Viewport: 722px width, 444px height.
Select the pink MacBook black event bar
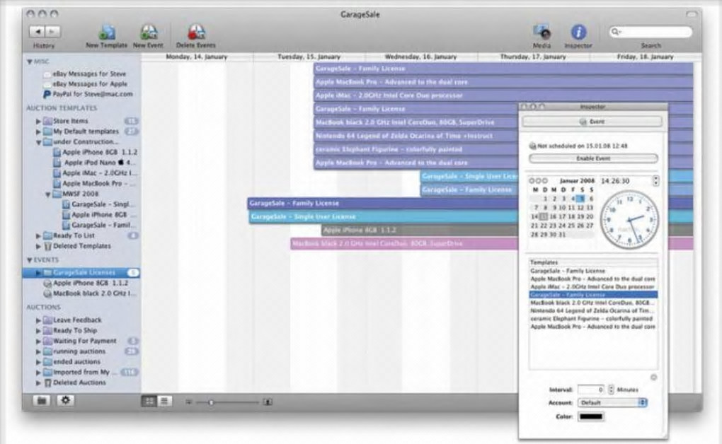(x=404, y=243)
